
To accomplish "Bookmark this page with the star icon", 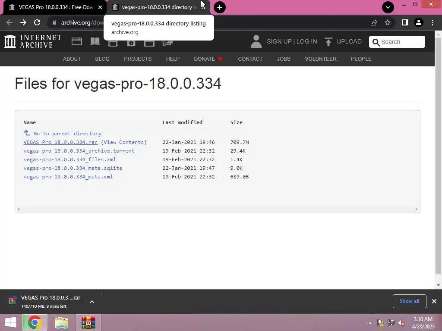I will [388, 22].
